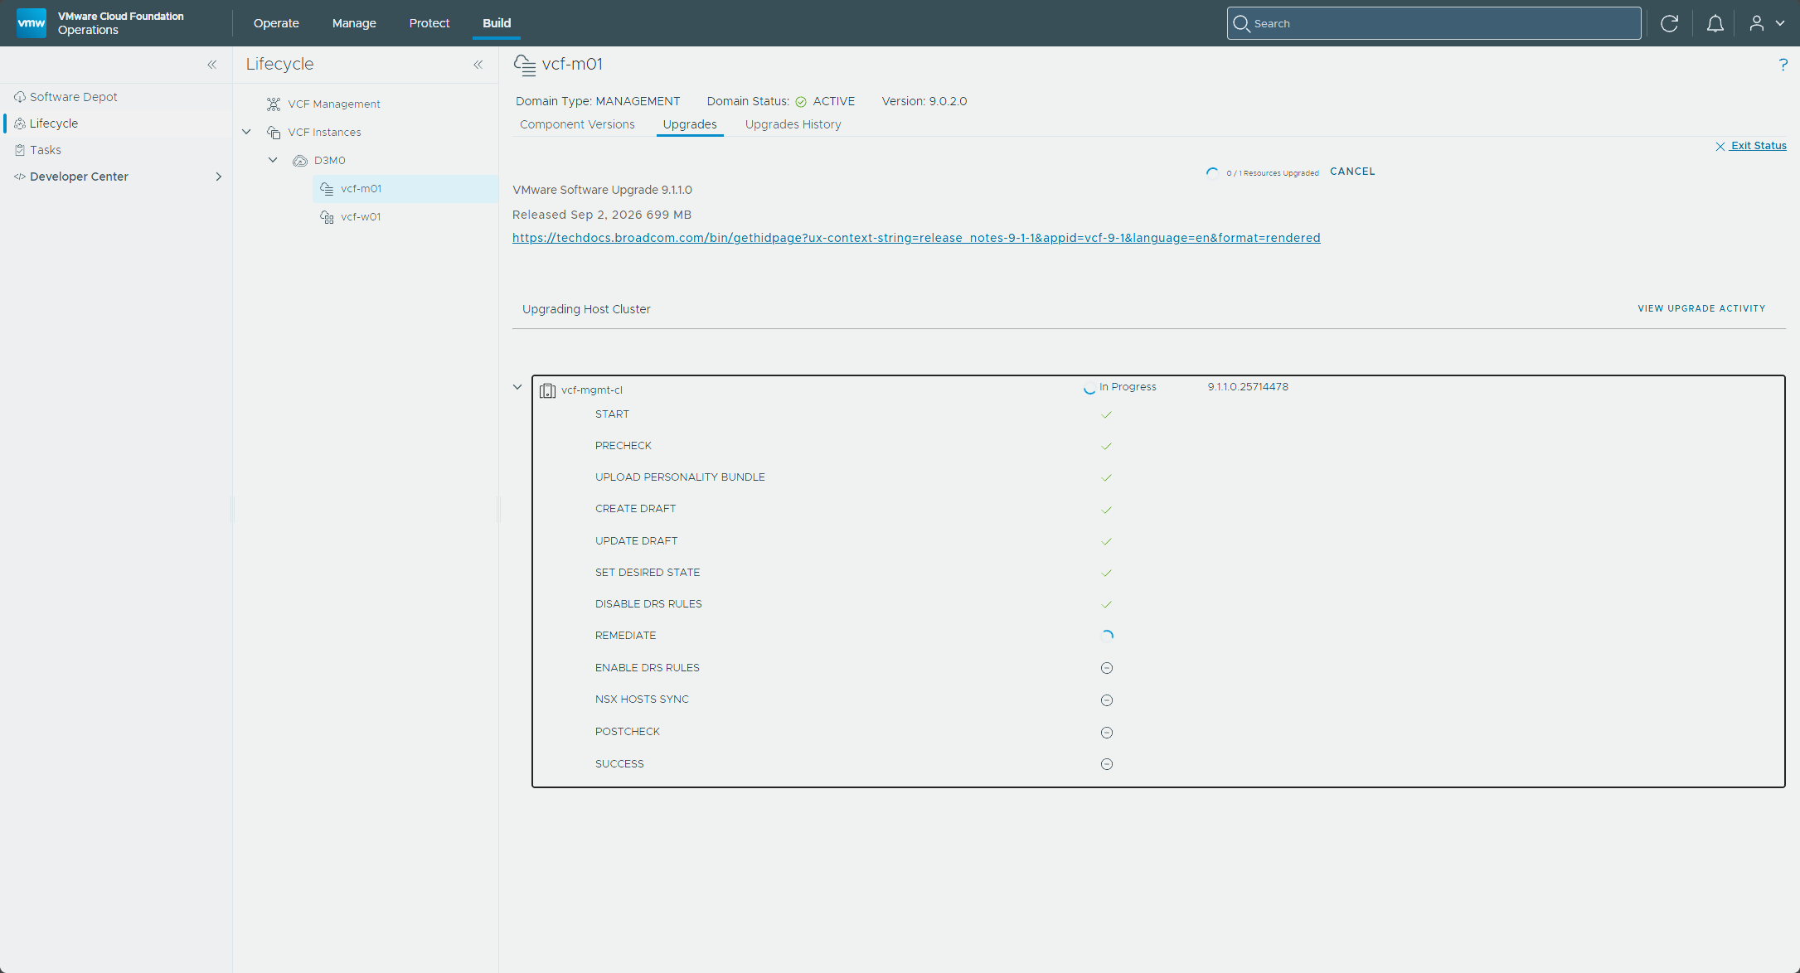Click the Lifecycle sidebar icon
The image size is (1800, 973).
pos(20,123)
